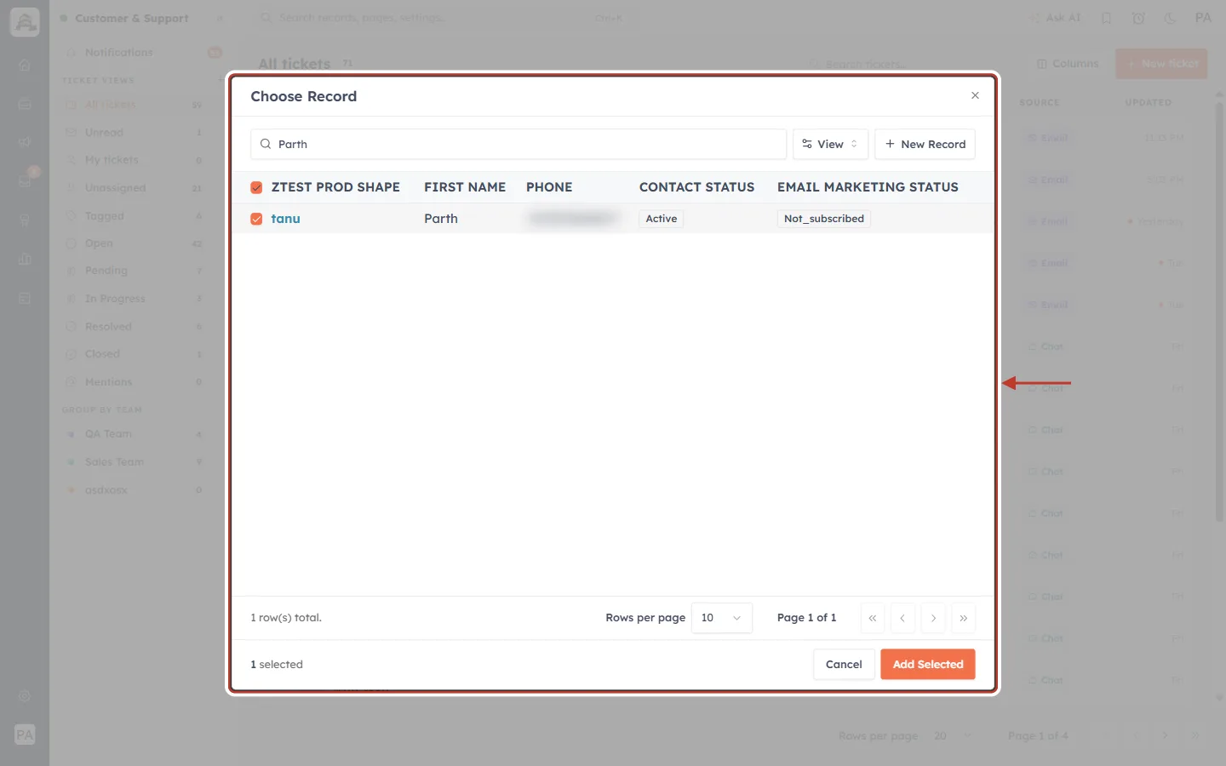The image size is (1226, 766).
Task: Open the PA profile avatar in the top bar
Action: (1203, 18)
